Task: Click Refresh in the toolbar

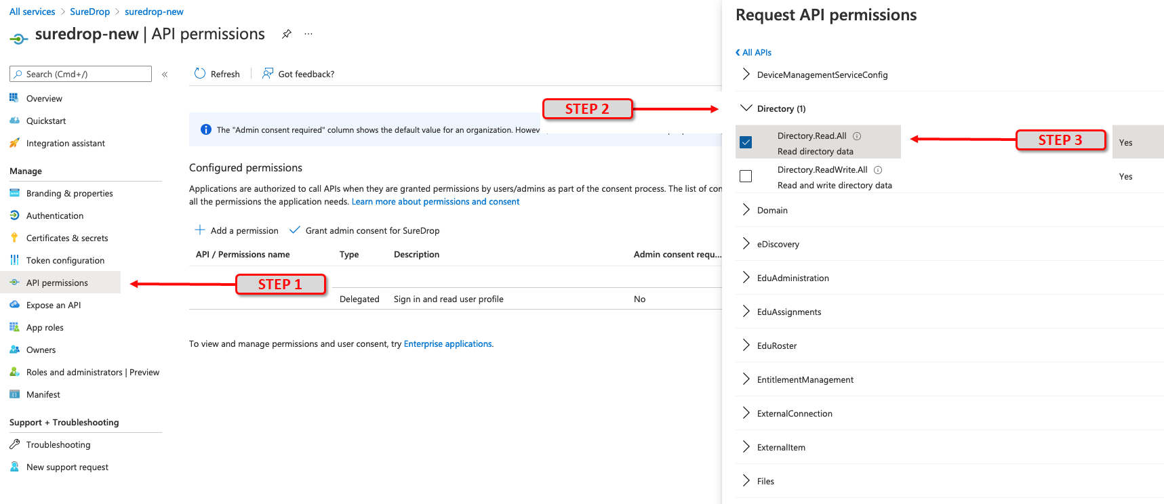Action: click(x=217, y=74)
